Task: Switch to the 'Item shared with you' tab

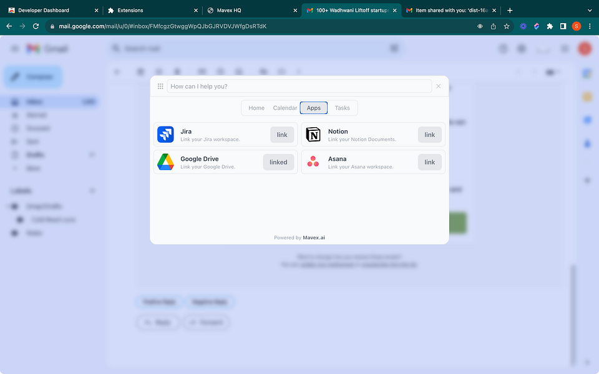Action: click(x=450, y=11)
